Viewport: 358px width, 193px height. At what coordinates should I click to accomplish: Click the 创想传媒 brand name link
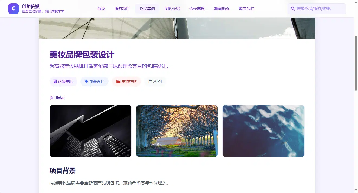31,6
